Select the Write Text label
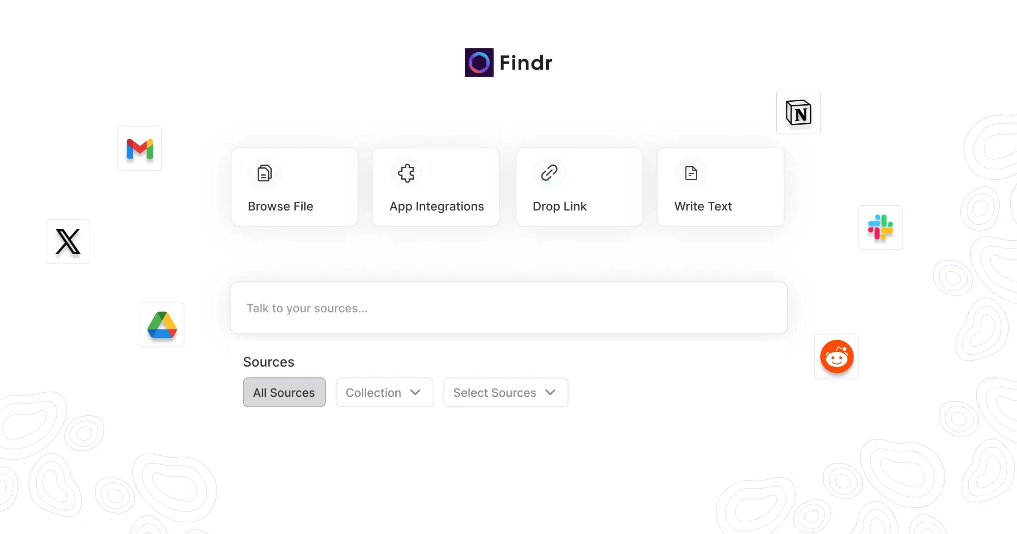Screen dimensions: 1017x534 (703, 206)
